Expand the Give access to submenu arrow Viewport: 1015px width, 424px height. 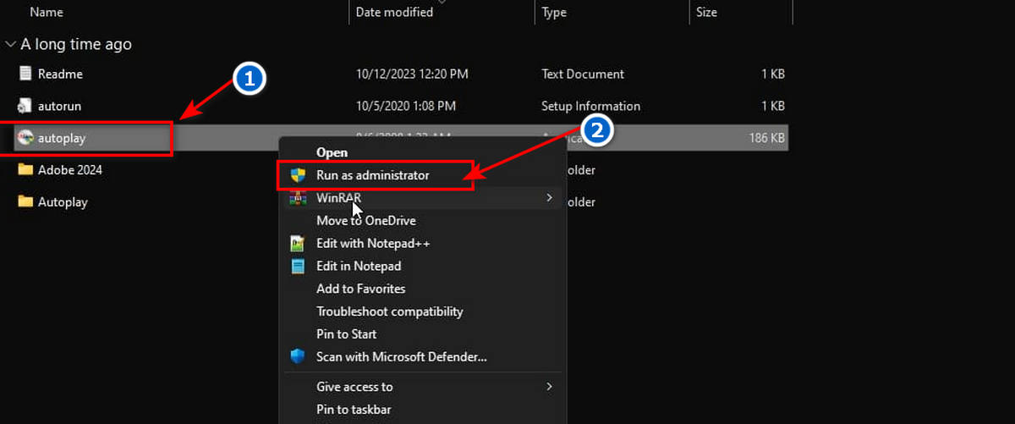549,386
